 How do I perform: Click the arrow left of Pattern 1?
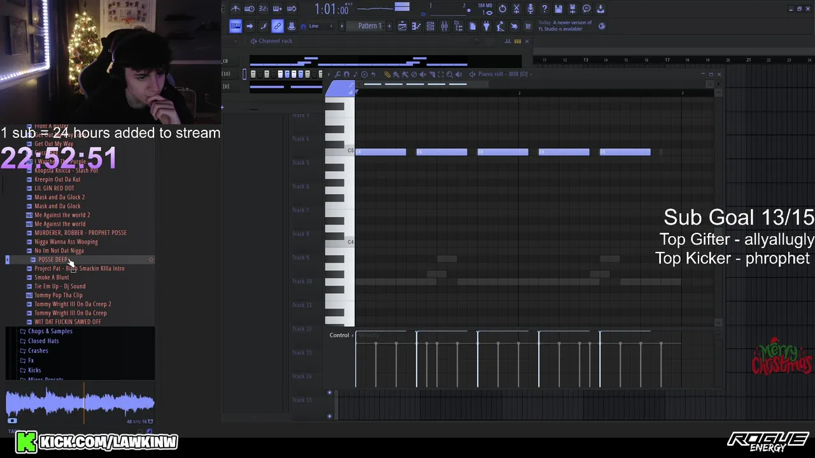[x=342, y=26]
